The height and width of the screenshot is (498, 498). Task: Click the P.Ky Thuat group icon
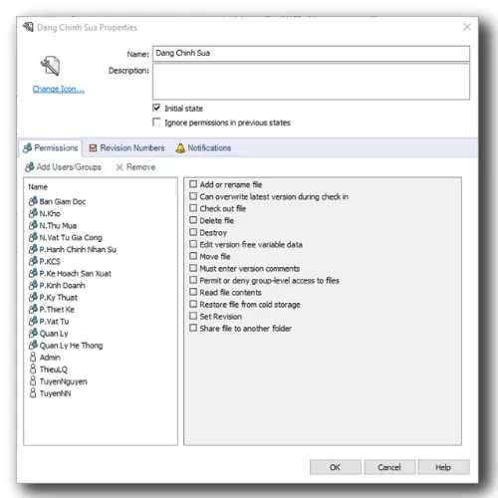(33, 297)
